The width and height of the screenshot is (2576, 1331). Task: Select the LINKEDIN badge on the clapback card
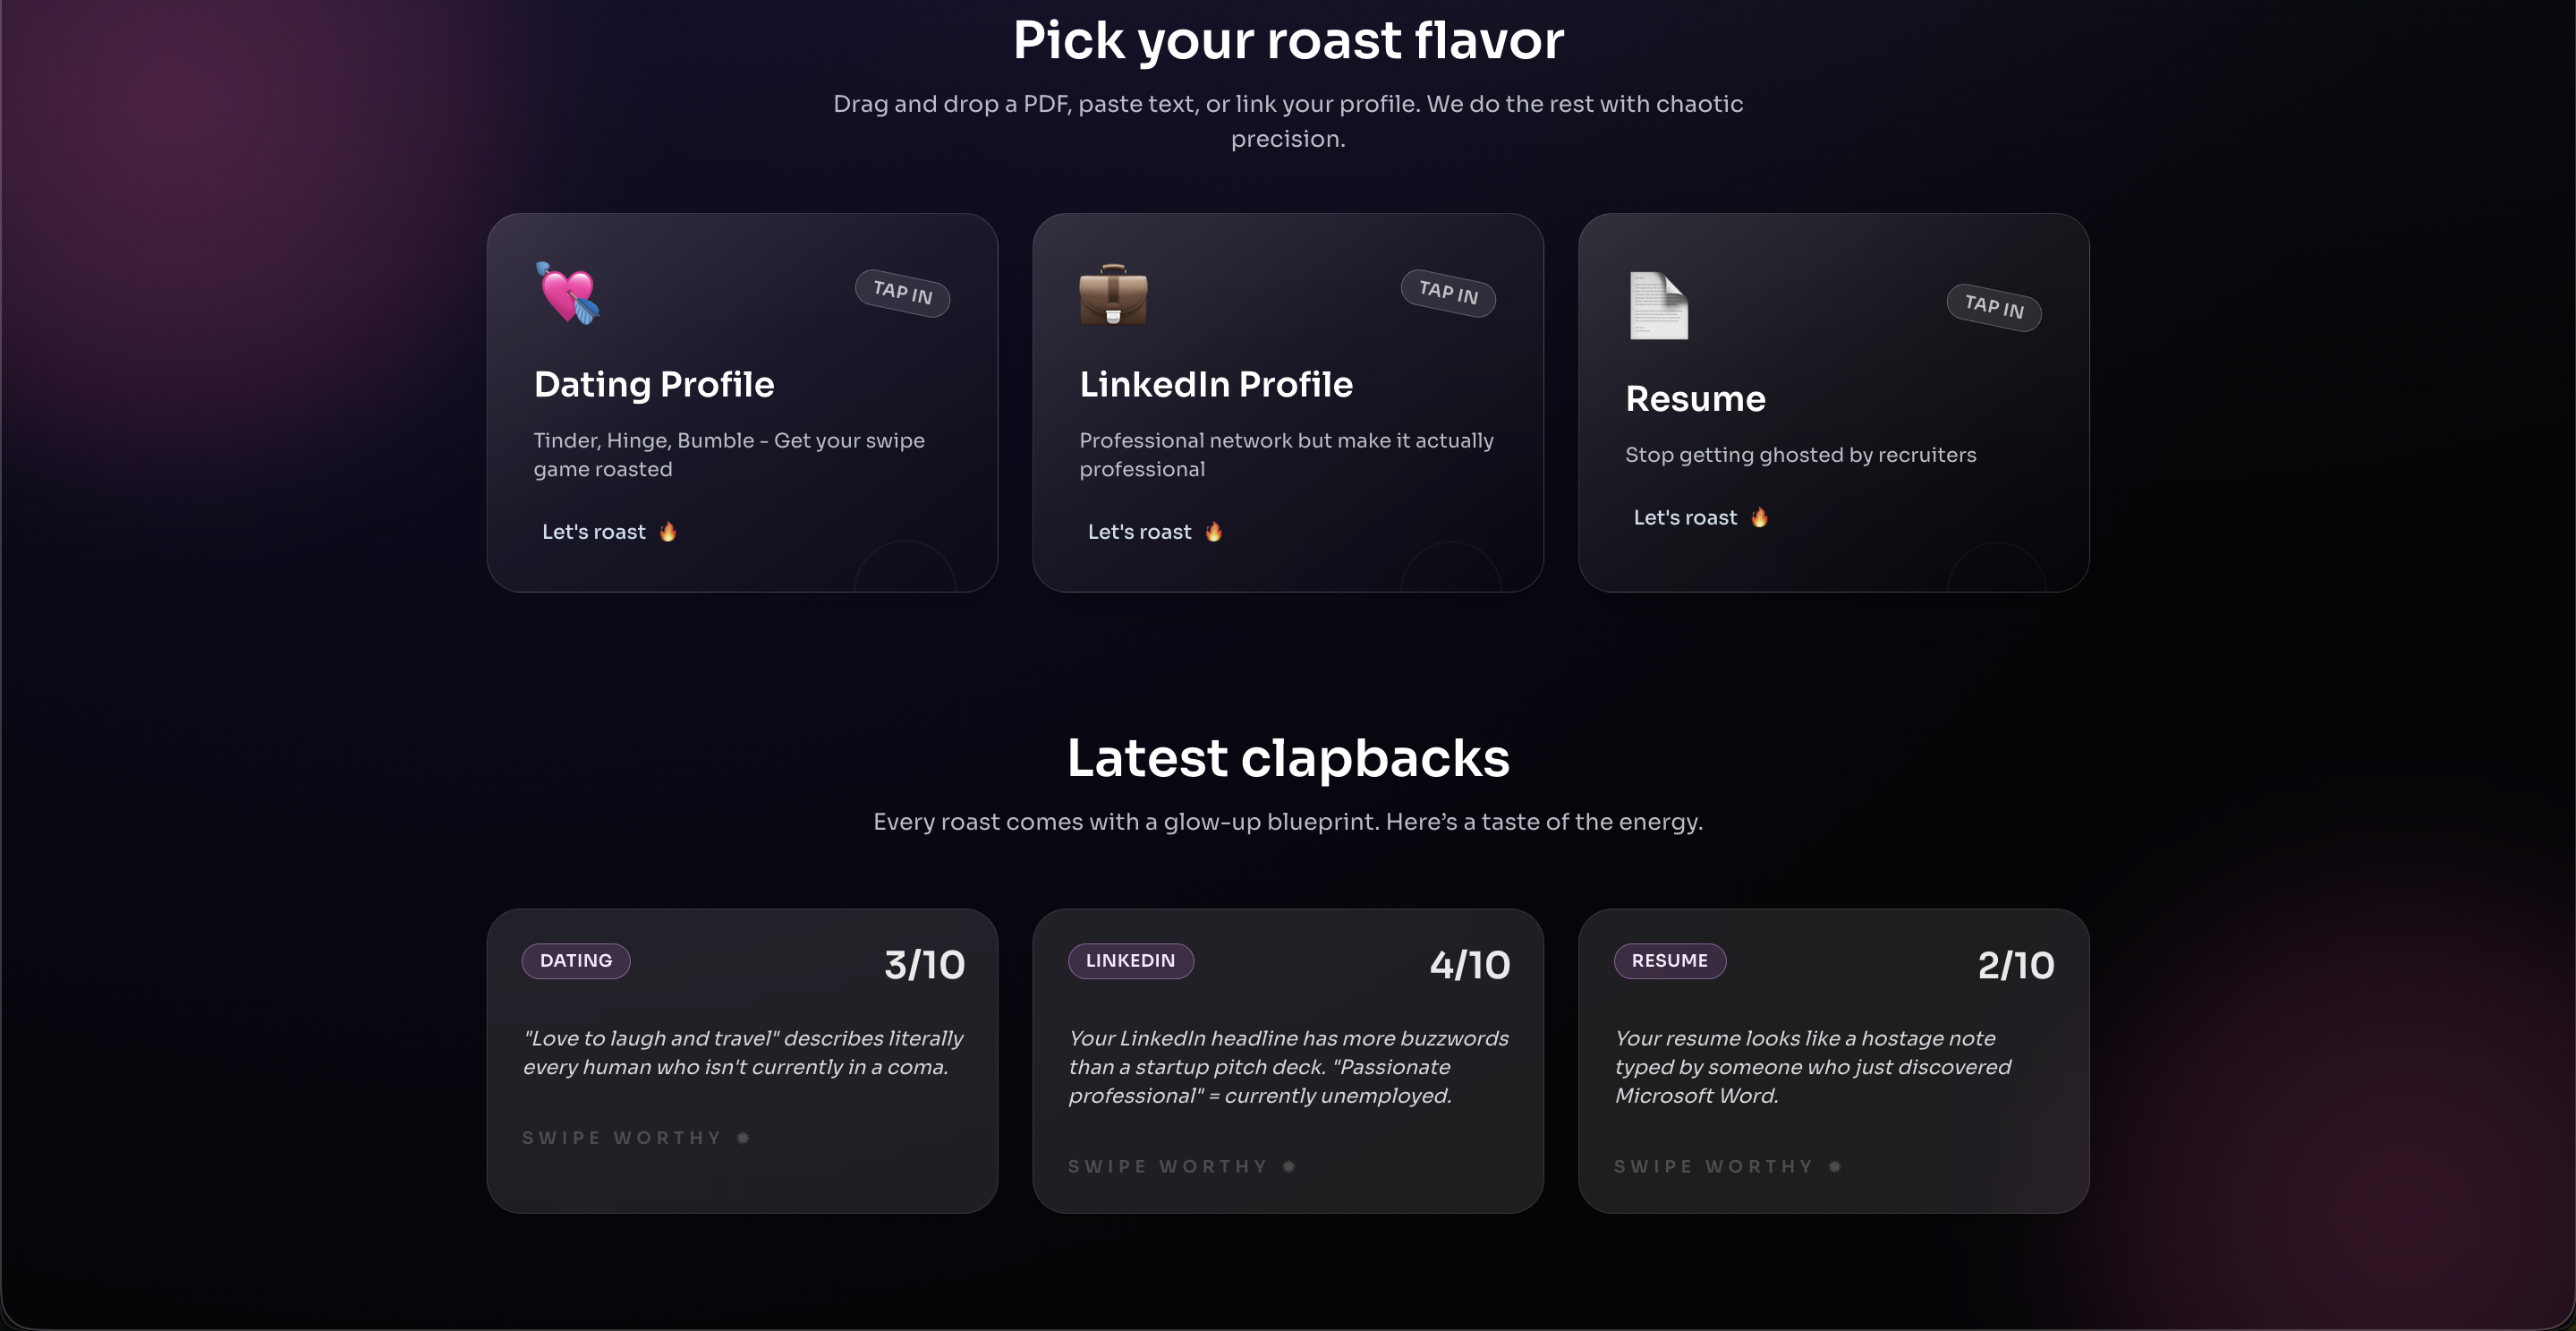click(x=1130, y=961)
